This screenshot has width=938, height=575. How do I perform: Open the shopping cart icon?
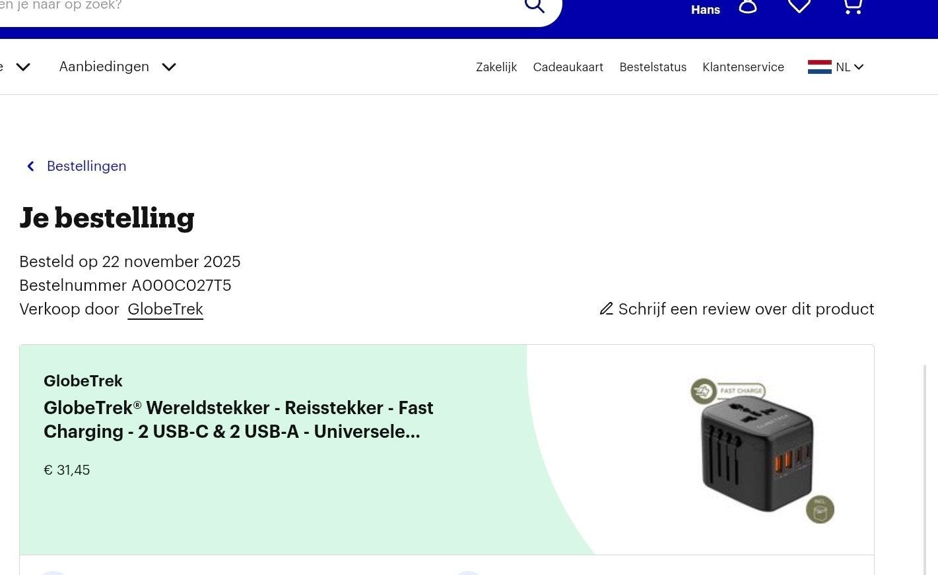click(852, 7)
